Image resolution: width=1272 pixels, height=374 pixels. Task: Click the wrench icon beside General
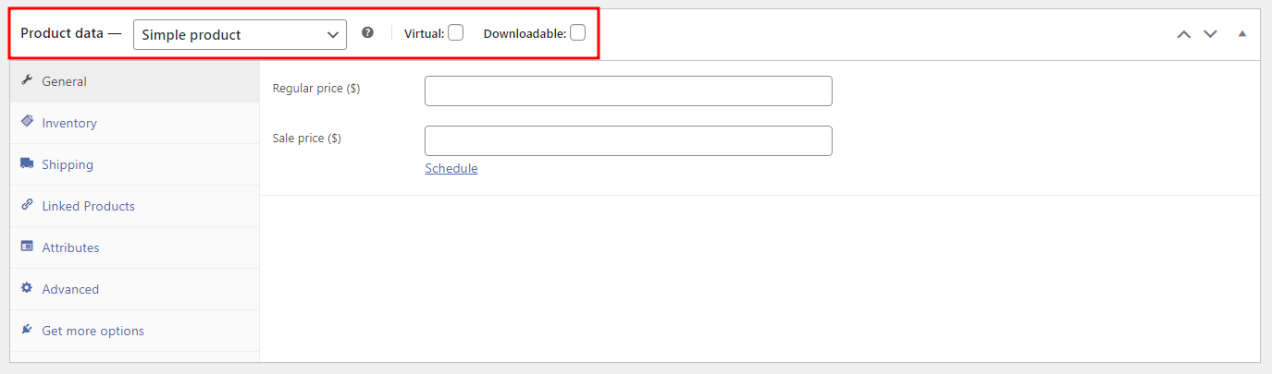point(27,80)
